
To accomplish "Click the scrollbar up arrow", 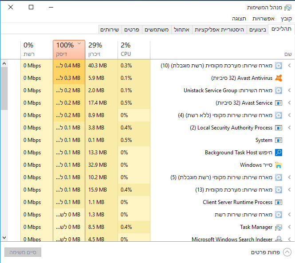I will (4, 63).
